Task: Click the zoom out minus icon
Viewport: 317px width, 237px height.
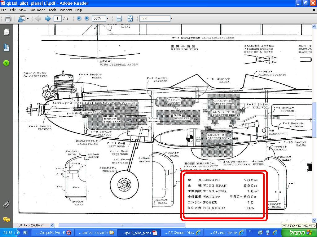Action: coord(79,18)
